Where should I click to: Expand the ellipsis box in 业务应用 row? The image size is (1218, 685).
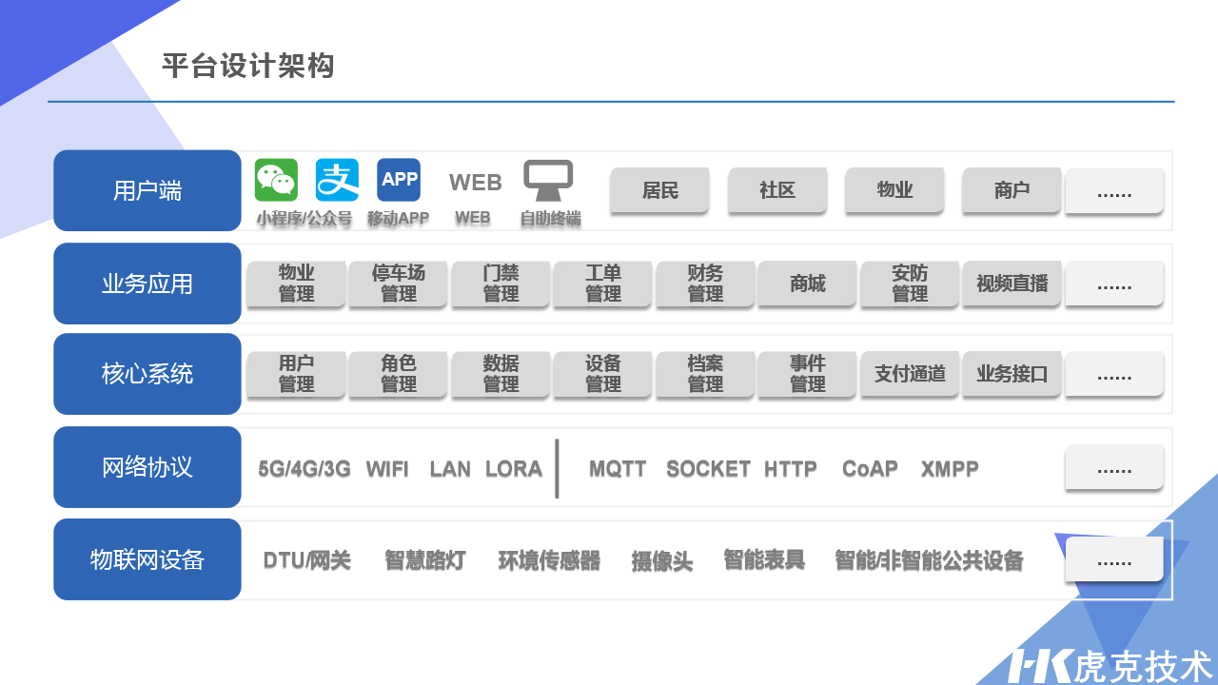point(1114,284)
